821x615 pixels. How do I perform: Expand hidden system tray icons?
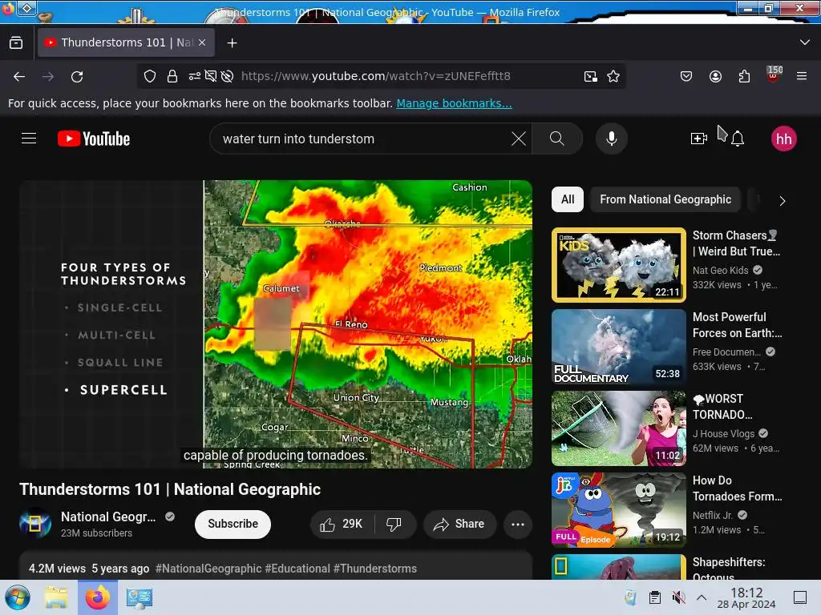(702, 597)
